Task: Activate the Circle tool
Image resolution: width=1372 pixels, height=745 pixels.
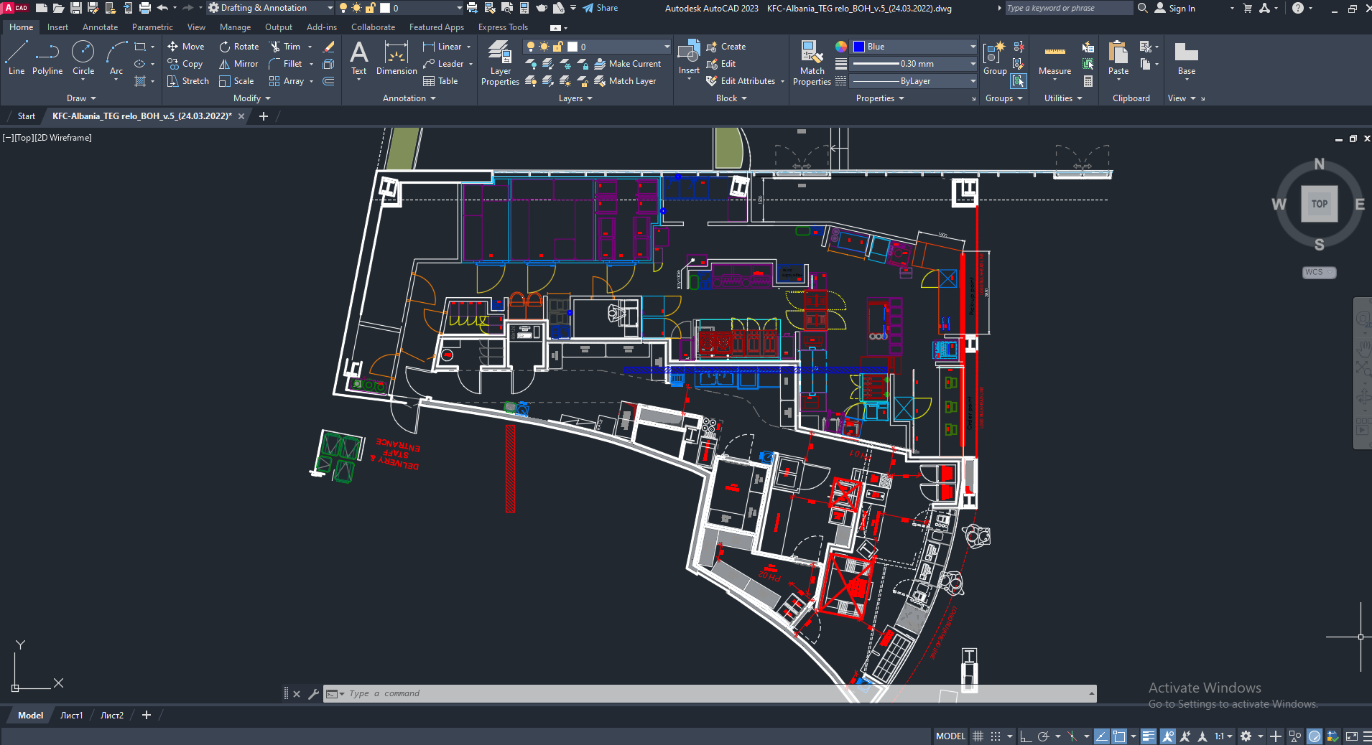Action: pos(83,58)
